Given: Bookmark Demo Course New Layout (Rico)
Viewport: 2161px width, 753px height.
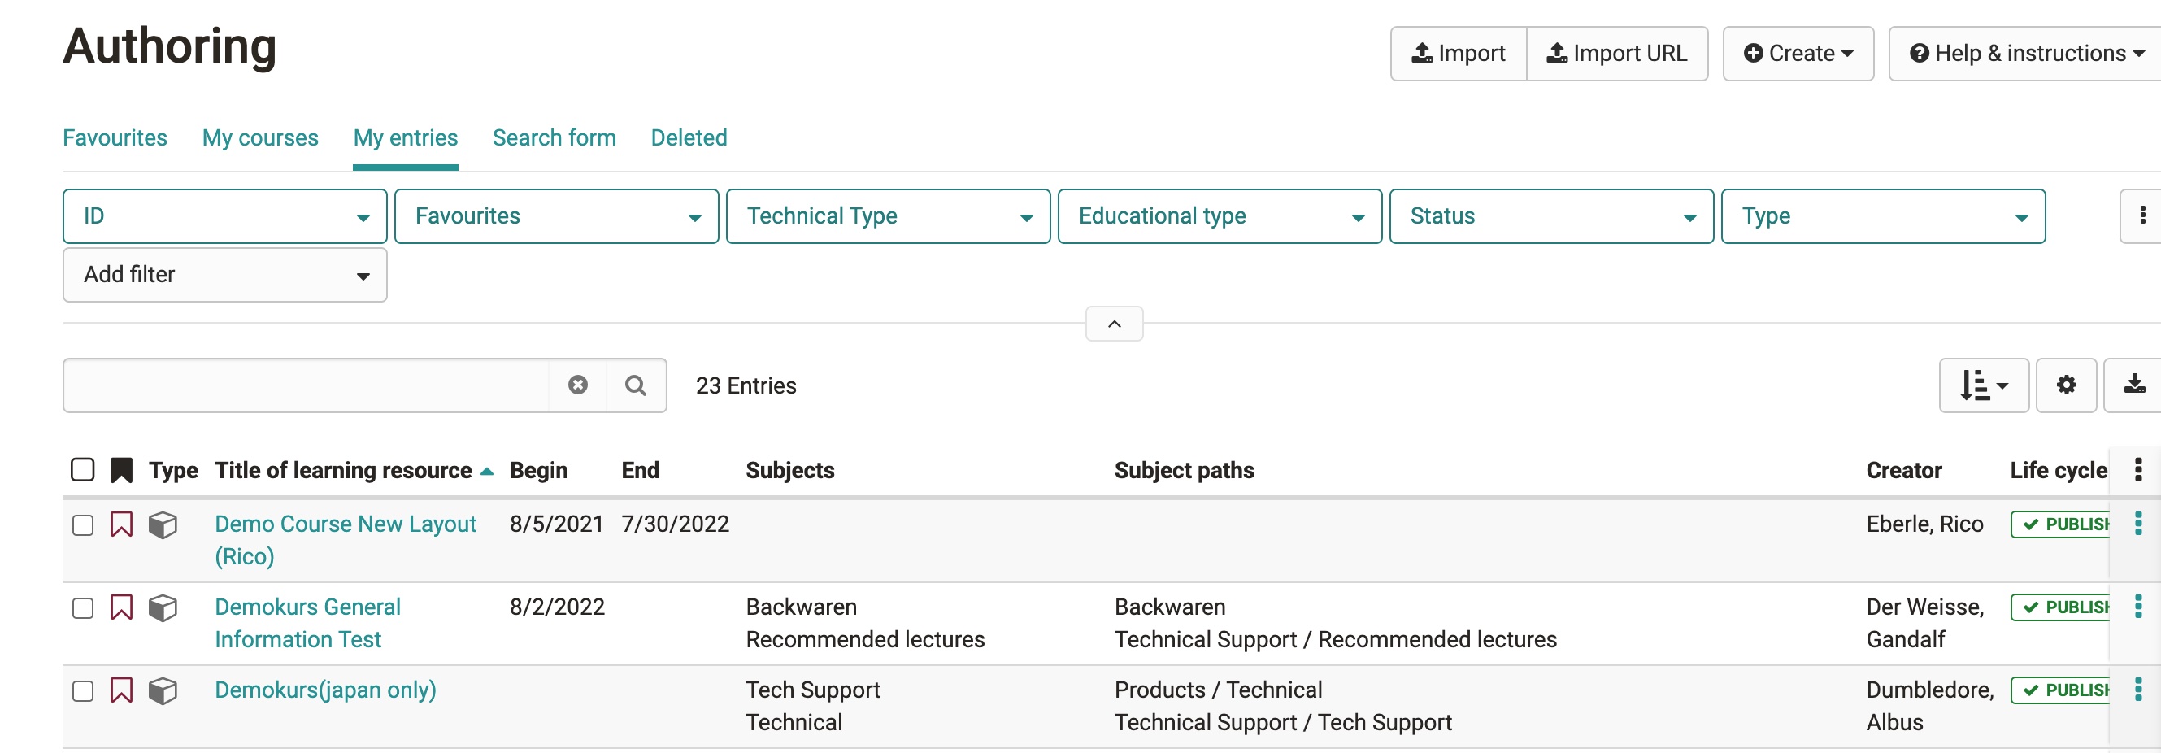Looking at the screenshot, I should [122, 524].
